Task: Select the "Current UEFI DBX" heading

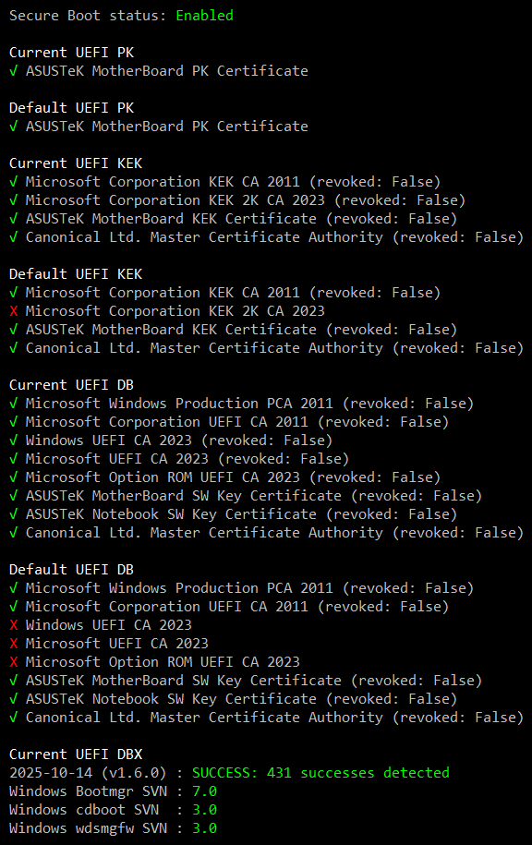Action: pos(76,754)
